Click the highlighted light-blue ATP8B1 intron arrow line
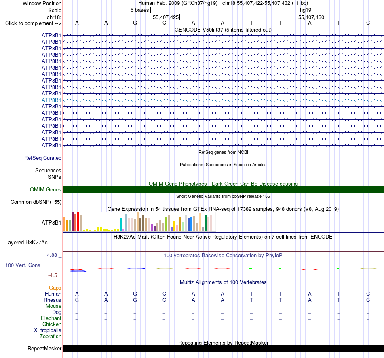 (223, 100)
